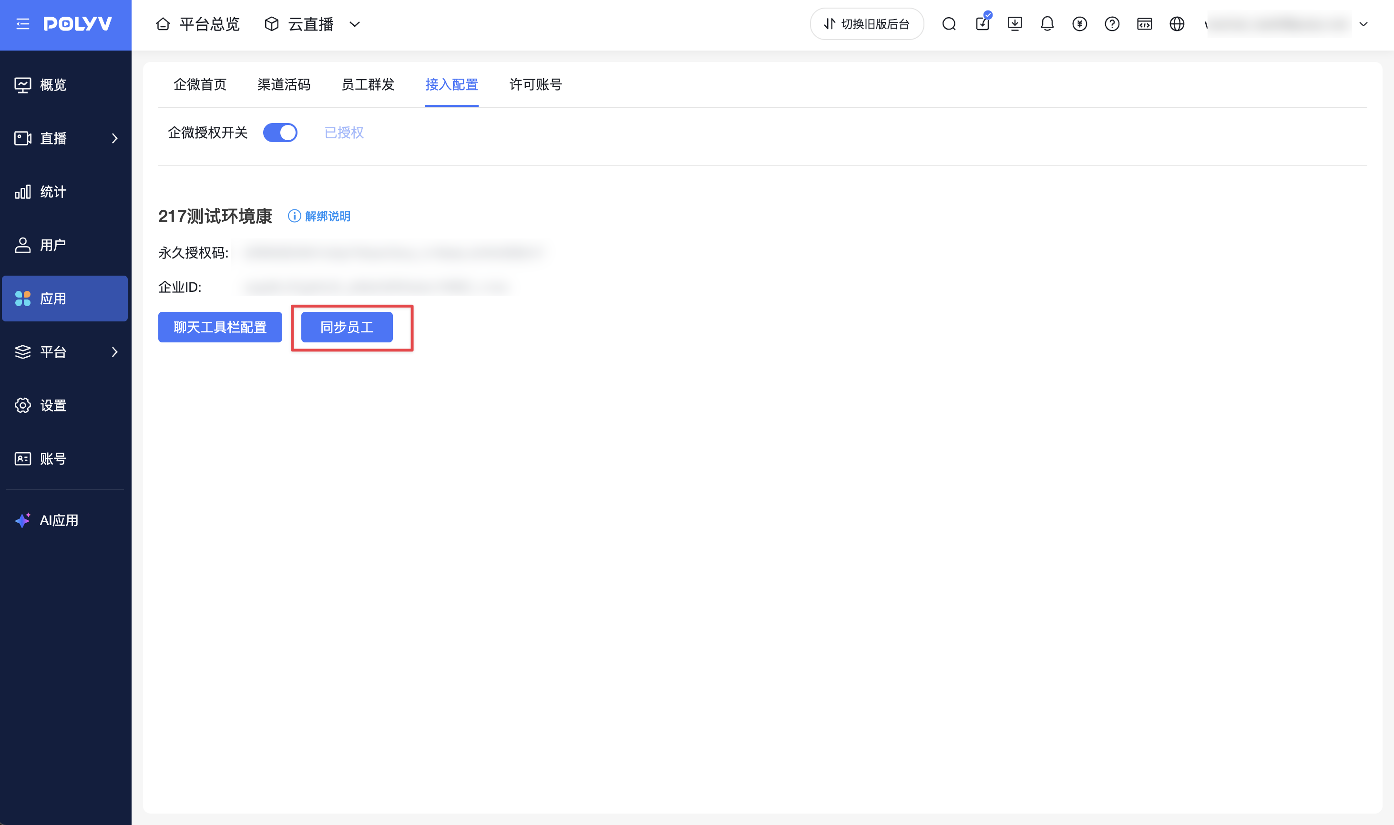
Task: Open the search magnifier icon
Action: click(x=949, y=24)
